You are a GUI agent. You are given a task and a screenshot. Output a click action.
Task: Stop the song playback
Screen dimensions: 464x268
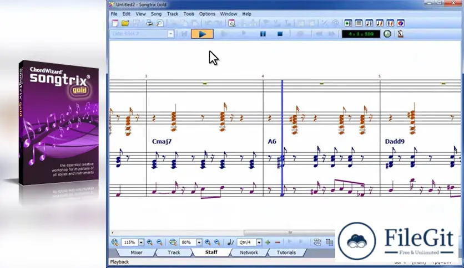[x=280, y=34]
